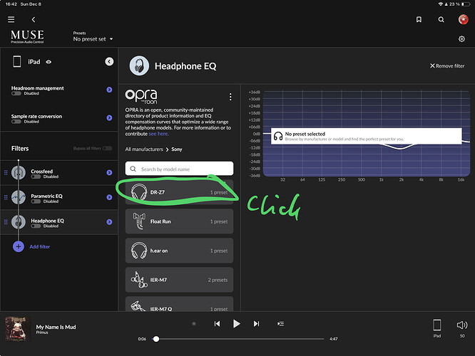
Task: Go back with the back arrow
Action: [x=34, y=19]
